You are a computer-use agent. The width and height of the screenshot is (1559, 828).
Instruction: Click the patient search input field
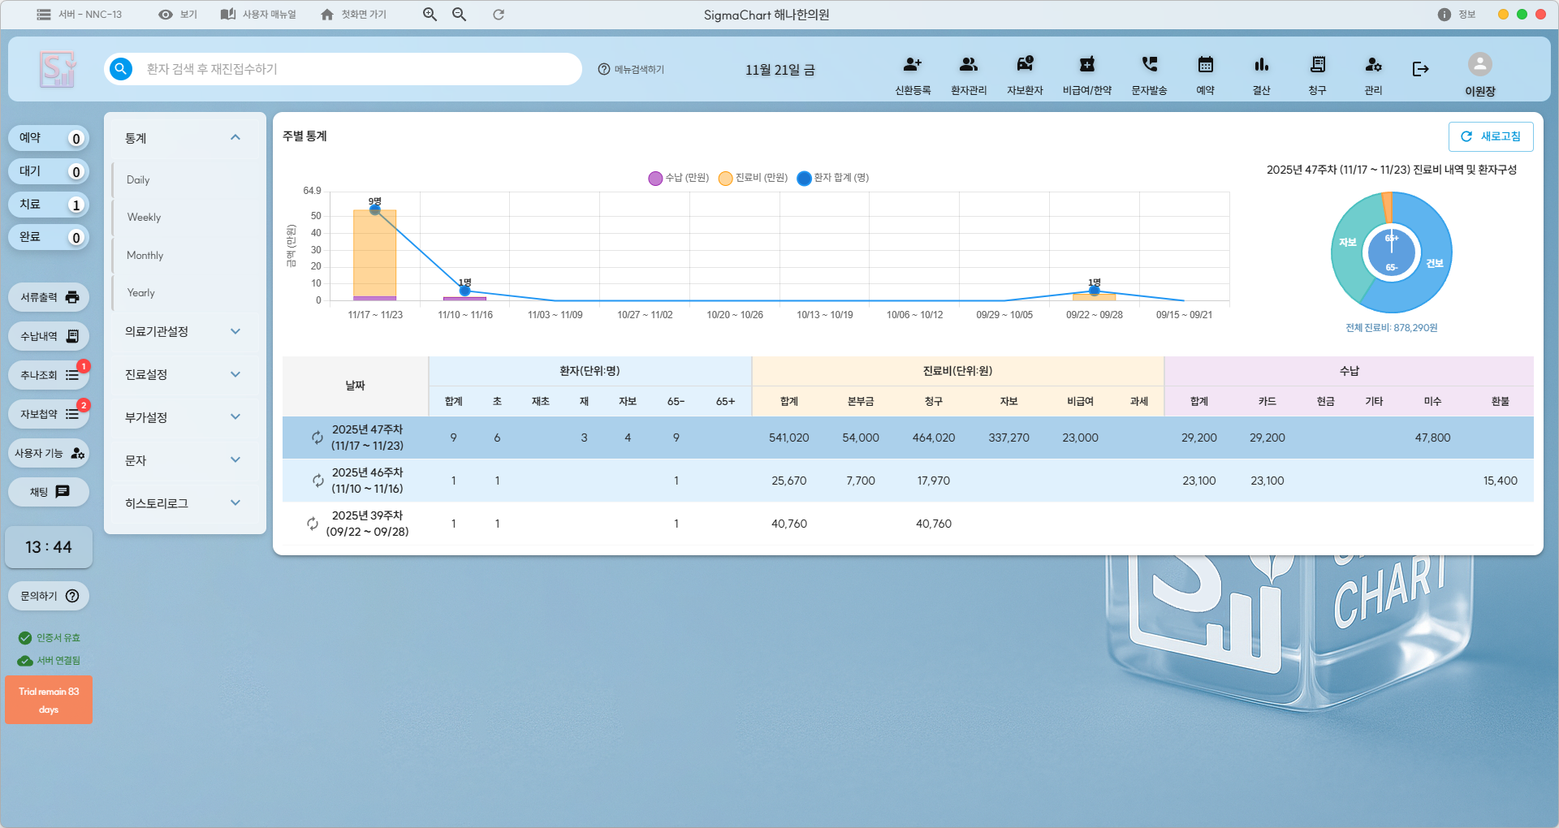click(357, 69)
